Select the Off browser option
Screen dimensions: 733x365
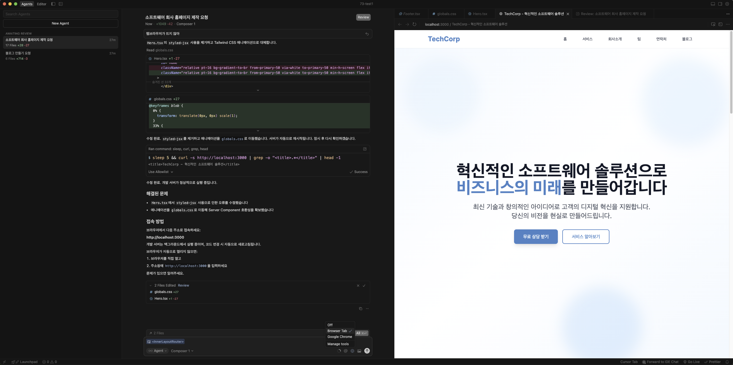330,325
